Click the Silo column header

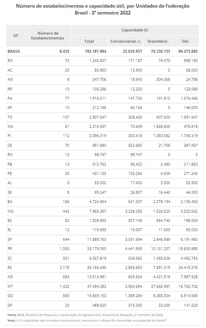[x=185, y=41]
